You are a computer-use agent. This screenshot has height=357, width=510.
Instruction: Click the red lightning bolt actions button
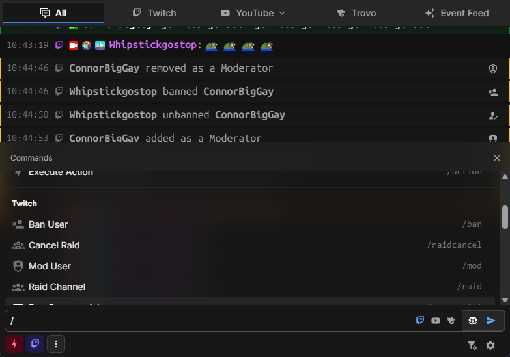14,344
